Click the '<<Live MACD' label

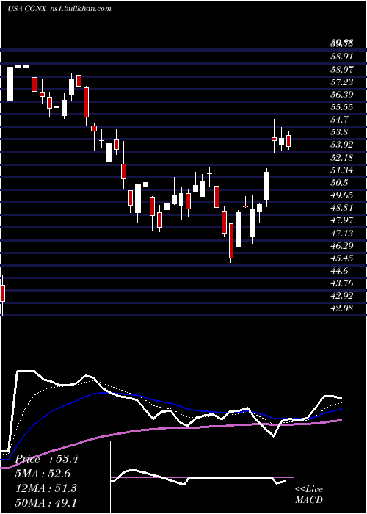tap(309, 494)
